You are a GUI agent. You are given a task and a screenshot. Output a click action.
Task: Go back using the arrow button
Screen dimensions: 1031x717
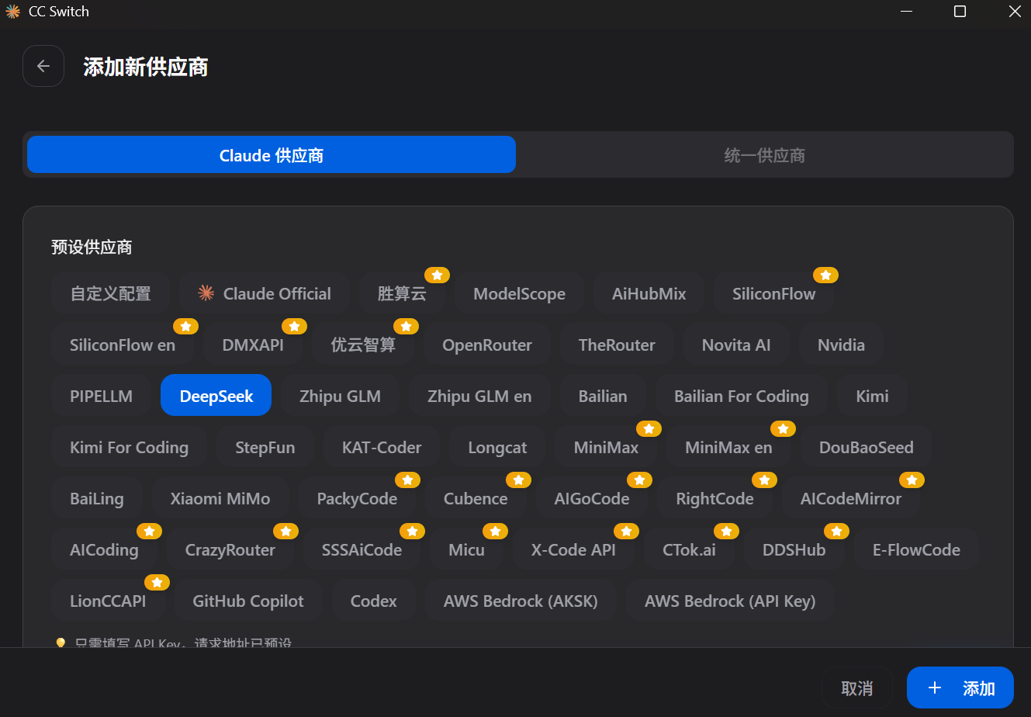(43, 66)
